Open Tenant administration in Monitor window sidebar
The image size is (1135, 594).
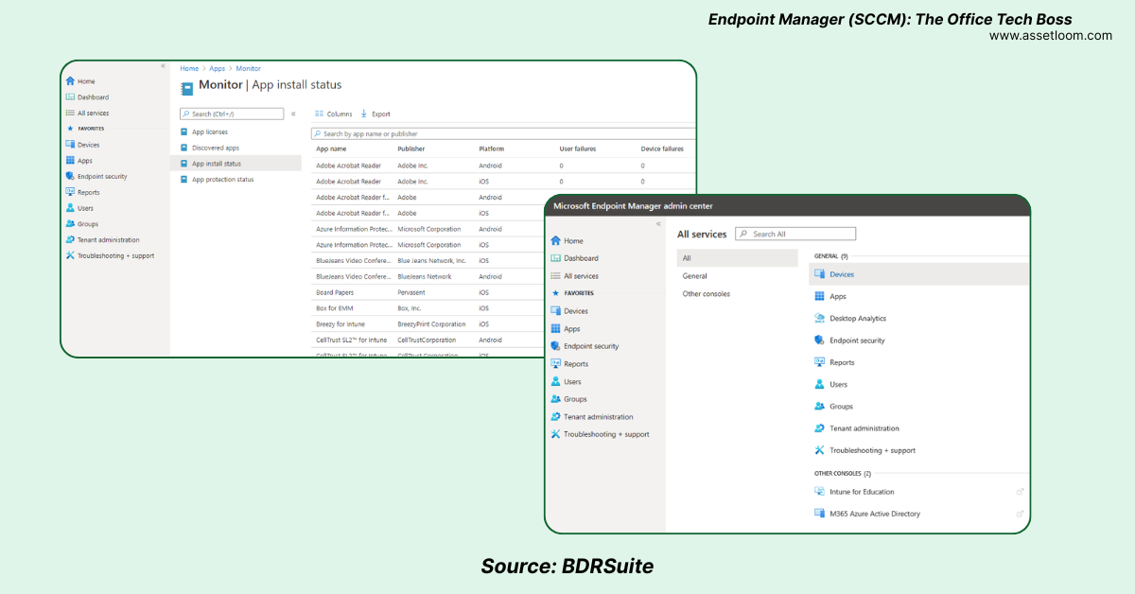tap(102, 240)
